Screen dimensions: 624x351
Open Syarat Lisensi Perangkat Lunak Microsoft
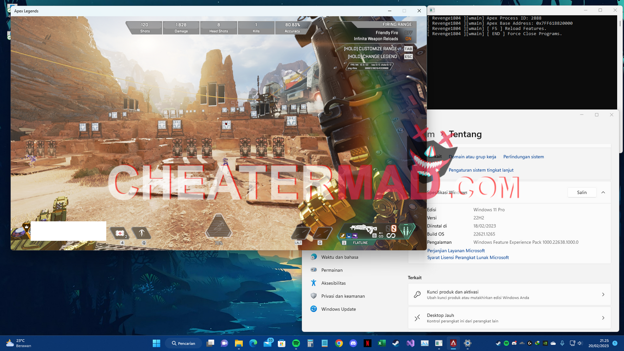pyautogui.click(x=468, y=257)
